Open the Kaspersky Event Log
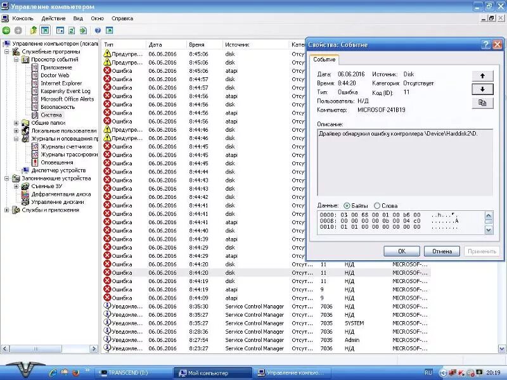Screen dimensions: 507x380 click(x=65, y=91)
